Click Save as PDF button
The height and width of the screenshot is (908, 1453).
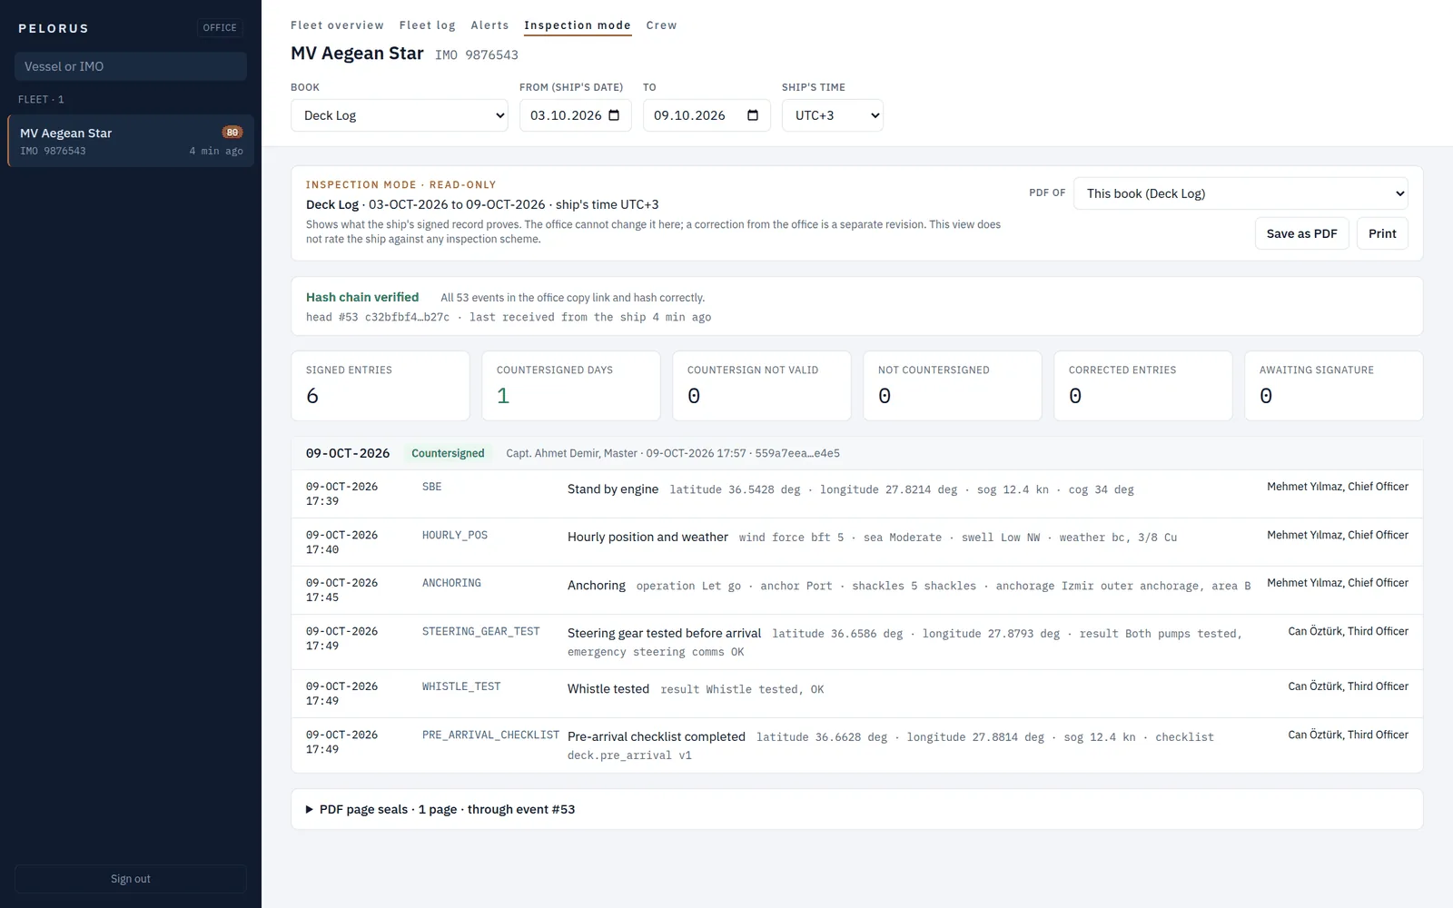(1302, 233)
